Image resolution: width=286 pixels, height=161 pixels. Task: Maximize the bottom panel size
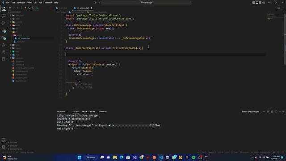[x=280, y=111]
